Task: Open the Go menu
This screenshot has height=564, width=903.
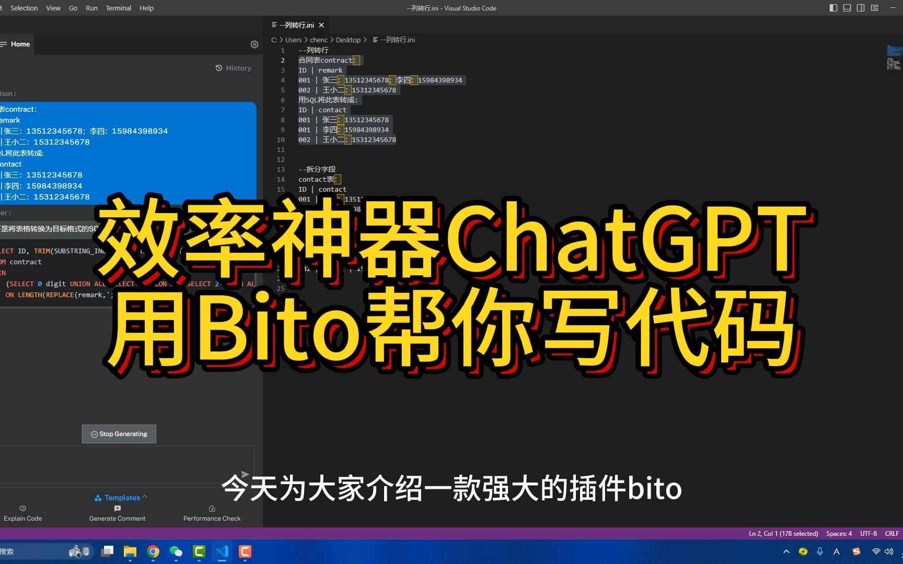Action: point(73,8)
